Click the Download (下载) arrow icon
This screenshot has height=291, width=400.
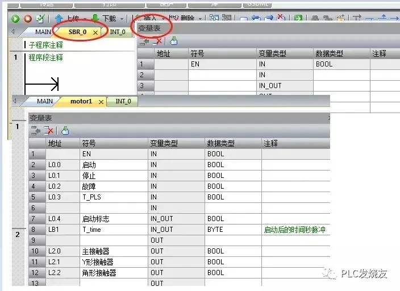[x=95, y=19]
